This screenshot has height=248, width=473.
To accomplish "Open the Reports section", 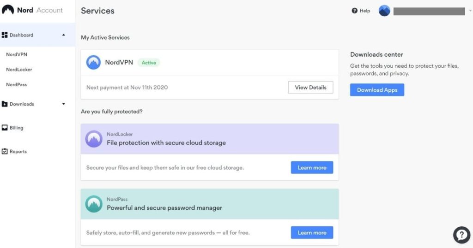I will (x=18, y=151).
